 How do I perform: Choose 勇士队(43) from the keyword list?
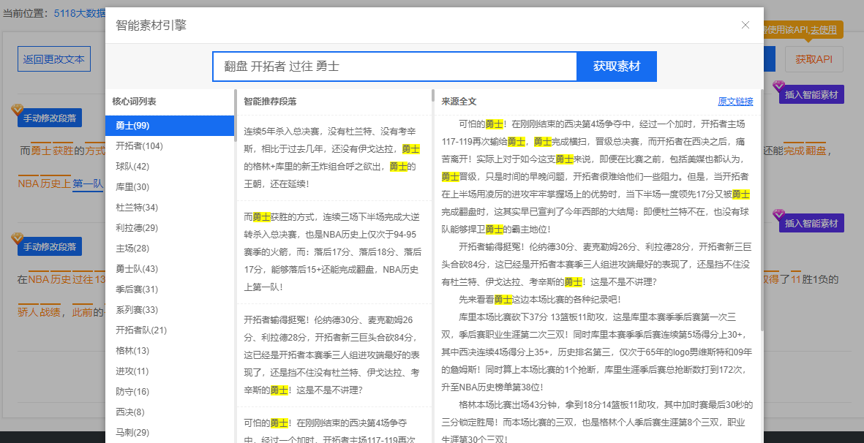[170, 268]
